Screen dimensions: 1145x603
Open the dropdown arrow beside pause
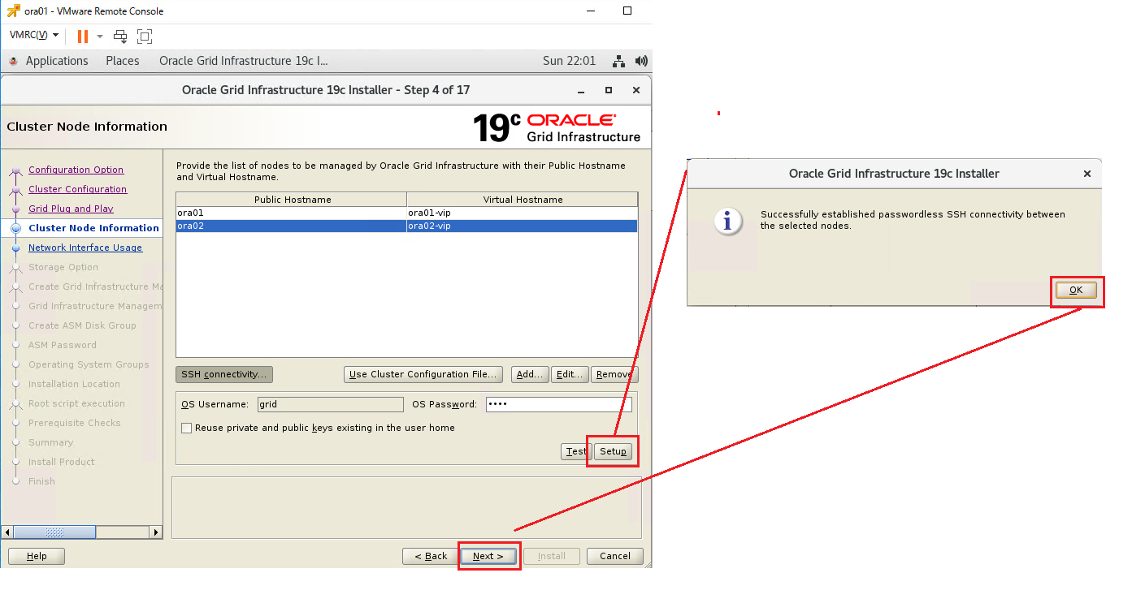[100, 37]
